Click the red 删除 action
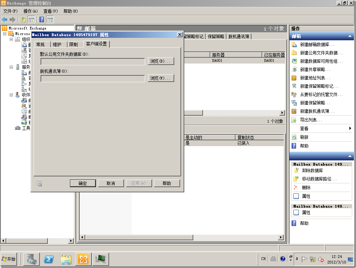The height and width of the screenshot is (268, 356). 306,187
